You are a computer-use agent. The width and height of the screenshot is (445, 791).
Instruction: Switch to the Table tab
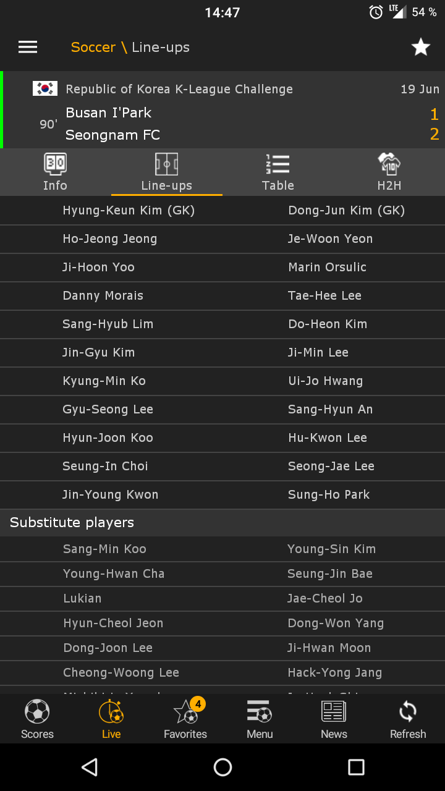(278, 172)
